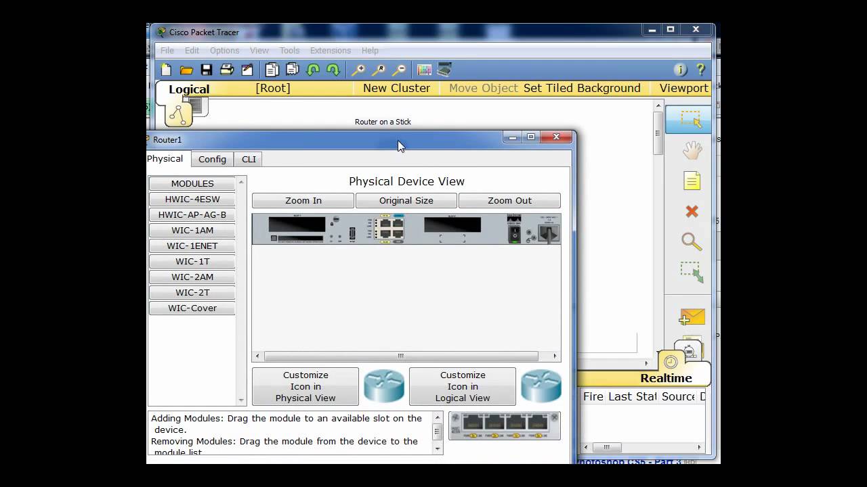Click the Logical workspace network icon
Image resolution: width=867 pixels, height=487 pixels.
(x=178, y=115)
